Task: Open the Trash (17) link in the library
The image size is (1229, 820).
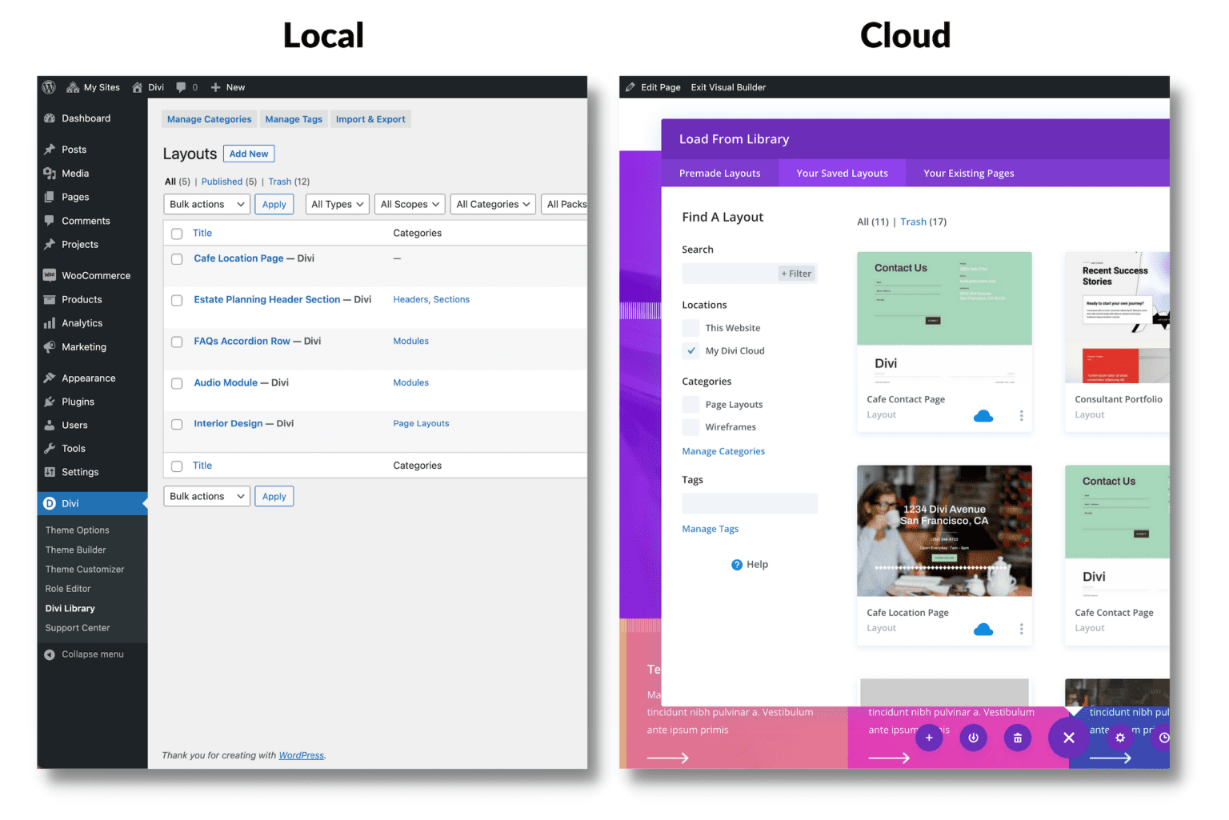Action: (x=913, y=222)
